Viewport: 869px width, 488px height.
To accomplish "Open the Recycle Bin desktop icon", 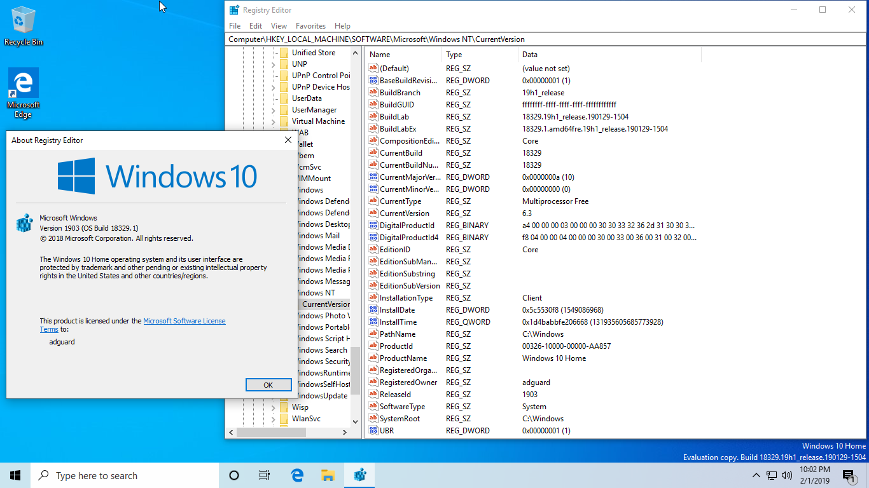I will click(x=24, y=26).
